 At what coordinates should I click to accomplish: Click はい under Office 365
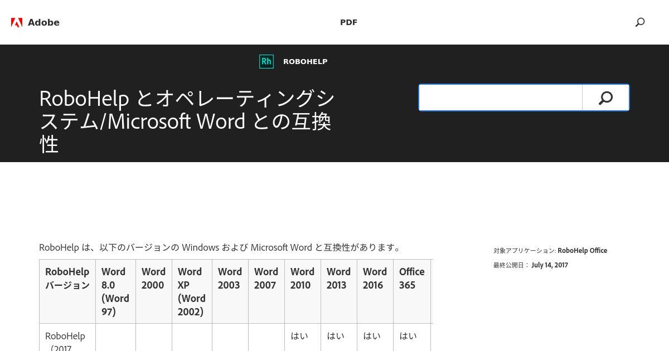[408, 336]
